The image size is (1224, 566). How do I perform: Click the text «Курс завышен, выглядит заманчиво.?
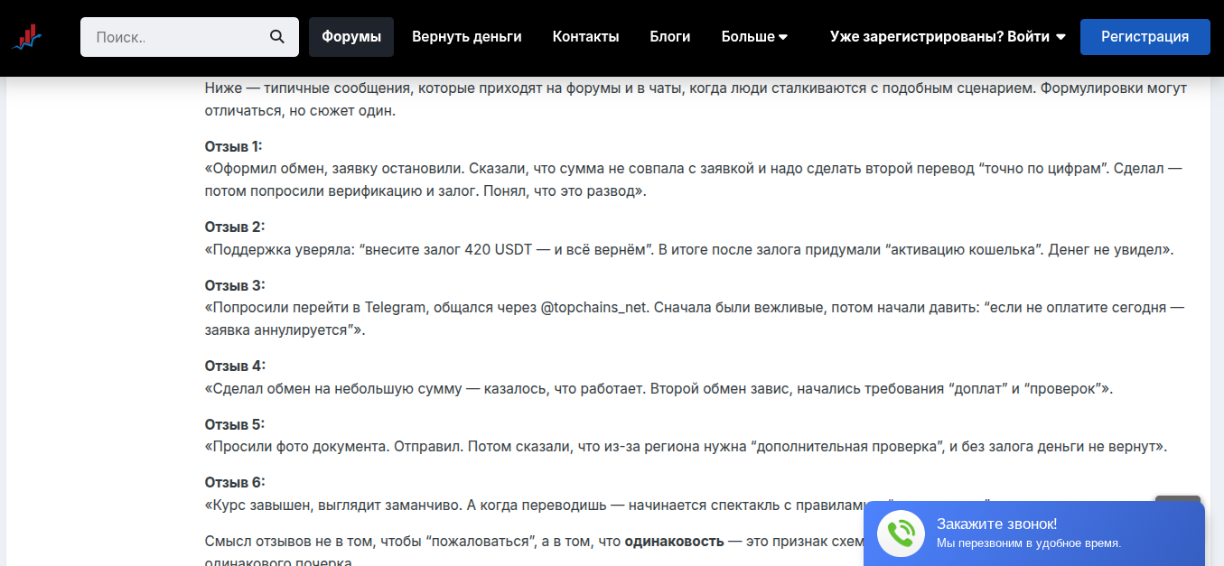click(x=333, y=505)
